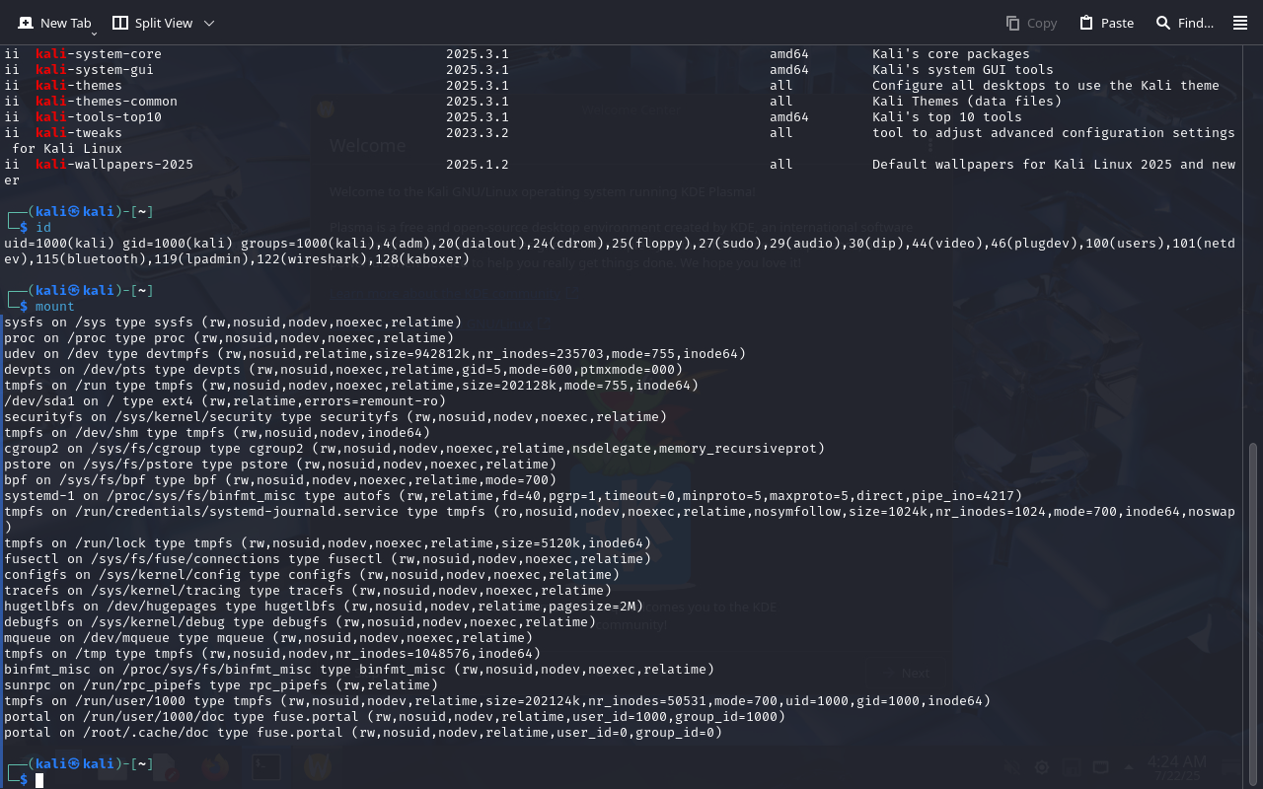Click the 'debugfs on /sys/kernel/debug' line
This screenshot has width=1263, height=789.
pos(300,622)
